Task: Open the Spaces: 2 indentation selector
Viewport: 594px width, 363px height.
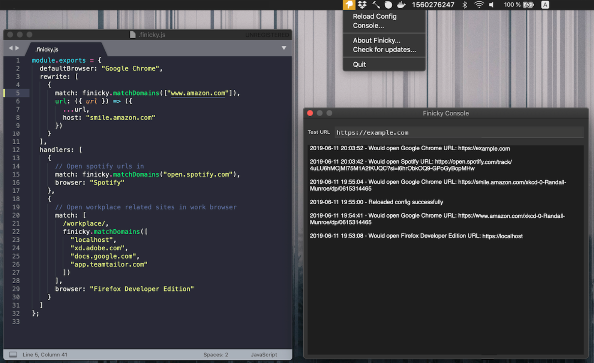Action: (x=215, y=355)
